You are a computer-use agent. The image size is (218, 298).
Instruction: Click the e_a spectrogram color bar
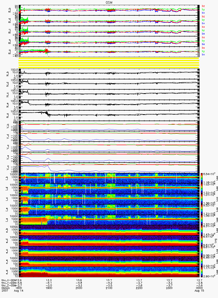[x=201, y=272]
